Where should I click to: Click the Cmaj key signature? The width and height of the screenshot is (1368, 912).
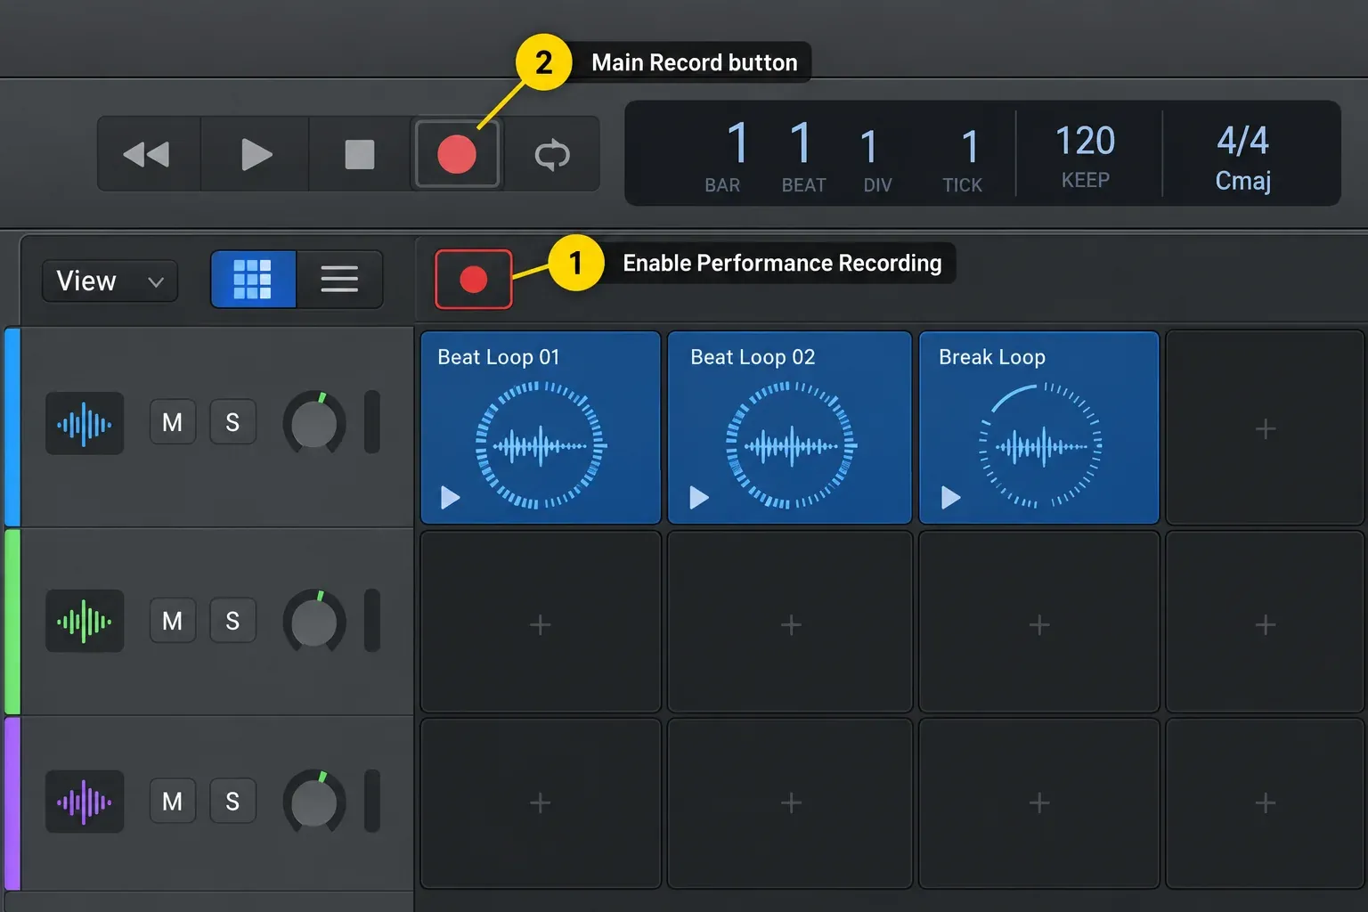coord(1242,181)
